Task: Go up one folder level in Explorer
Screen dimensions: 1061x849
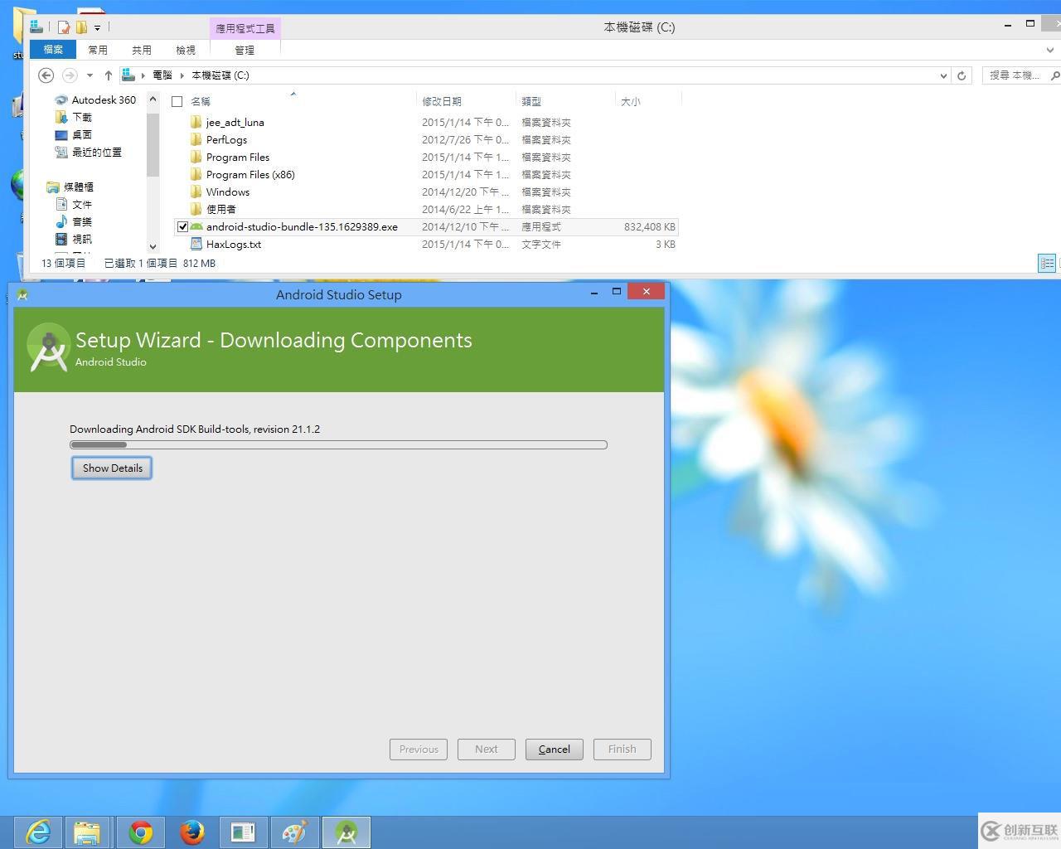Action: pyautogui.click(x=108, y=75)
